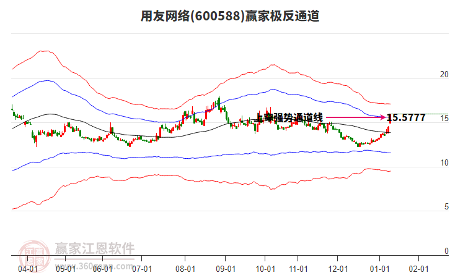Image resolution: width=450 pixels, height=278 pixels.
Task: Click the y-axis value 10
Action: [x=444, y=162]
